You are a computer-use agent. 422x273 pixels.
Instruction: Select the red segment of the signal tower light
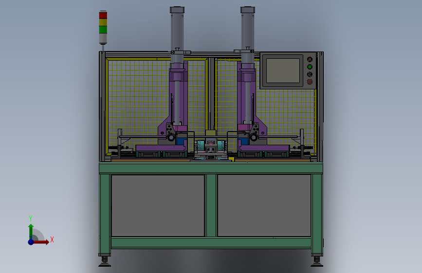coord(103,16)
